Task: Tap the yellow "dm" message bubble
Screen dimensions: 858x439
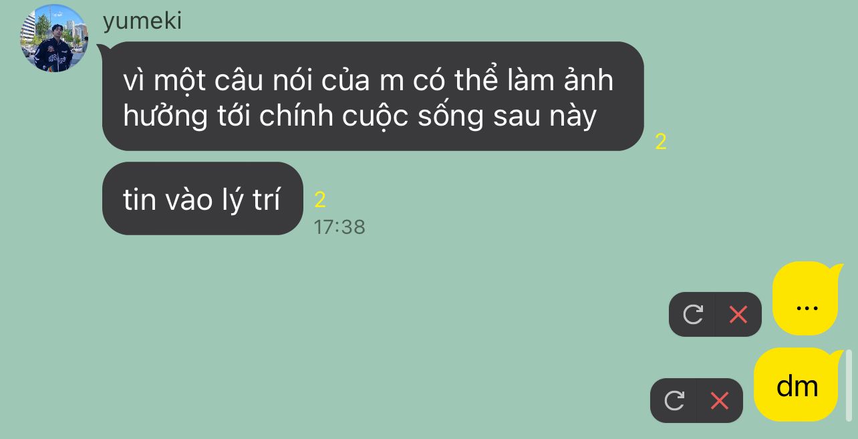Action: coord(797,384)
